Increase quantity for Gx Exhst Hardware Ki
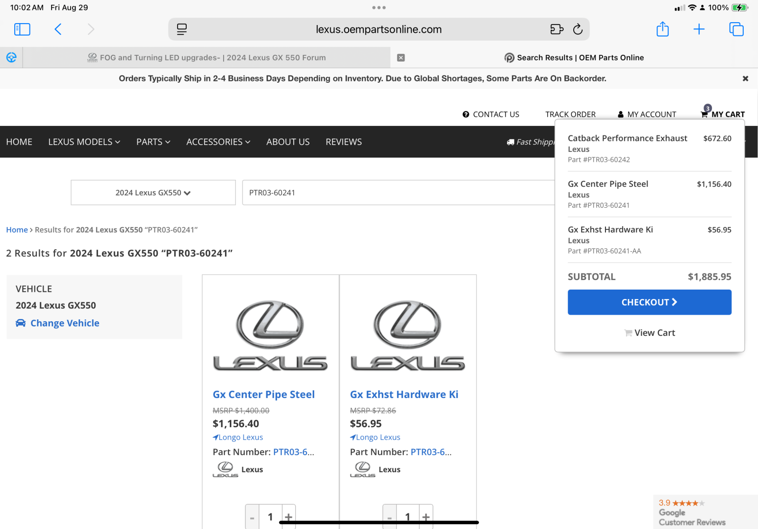Screen dimensions: 758x529 (426, 517)
